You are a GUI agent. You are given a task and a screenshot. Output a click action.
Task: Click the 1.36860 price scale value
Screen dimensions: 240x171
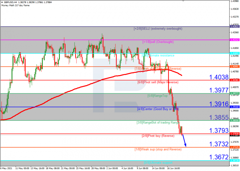tap(235, 158)
